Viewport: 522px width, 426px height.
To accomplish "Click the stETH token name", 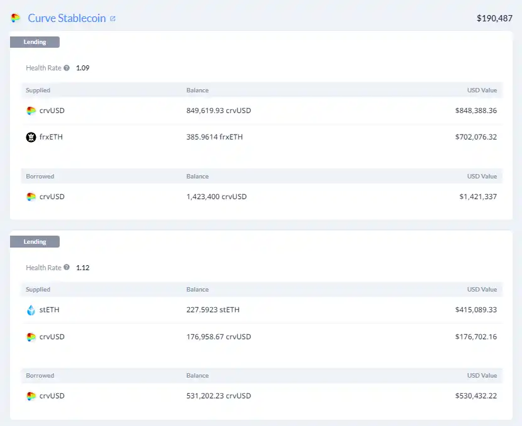I will (x=49, y=310).
